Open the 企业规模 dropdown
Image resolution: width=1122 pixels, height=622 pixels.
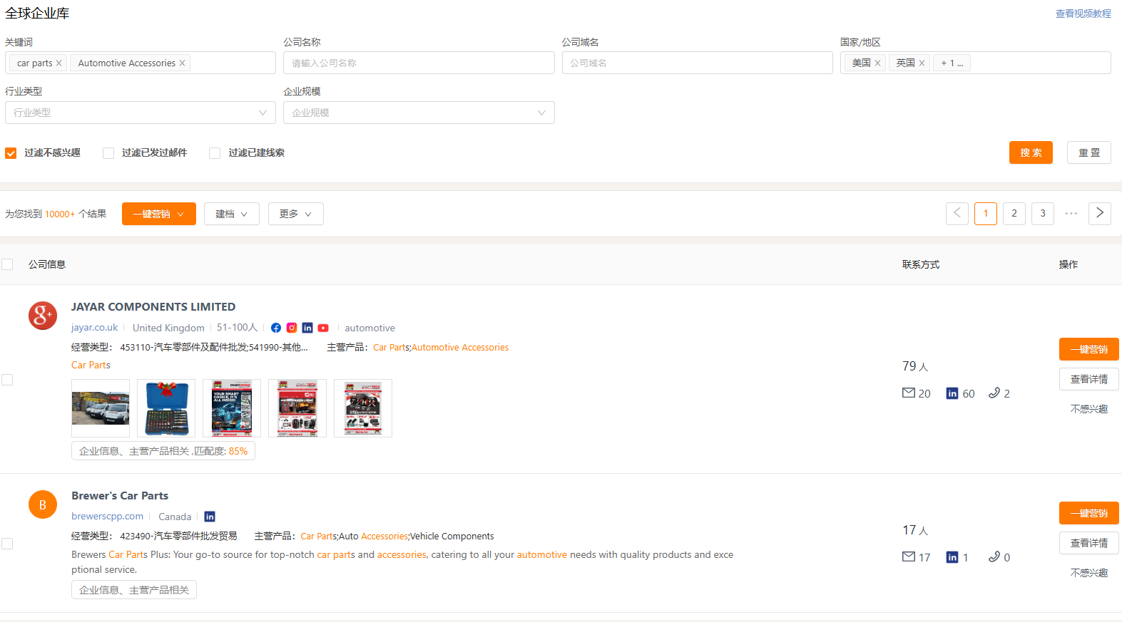click(x=419, y=113)
